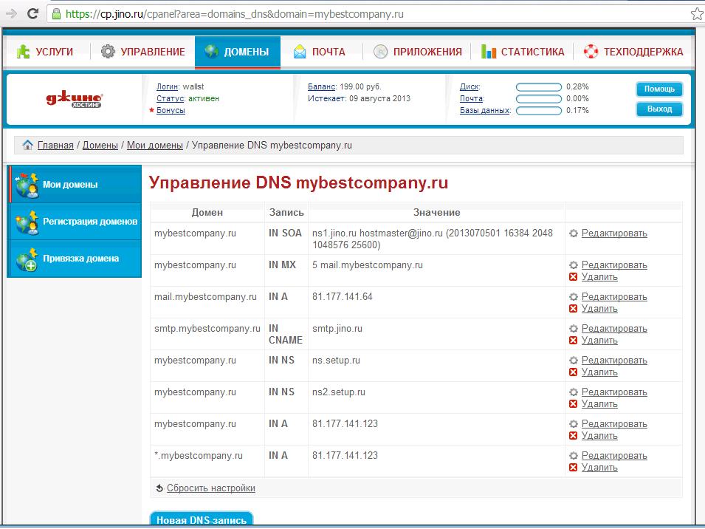The image size is (705, 529).
Task: Open the Бонусы link
Action: [x=171, y=110]
